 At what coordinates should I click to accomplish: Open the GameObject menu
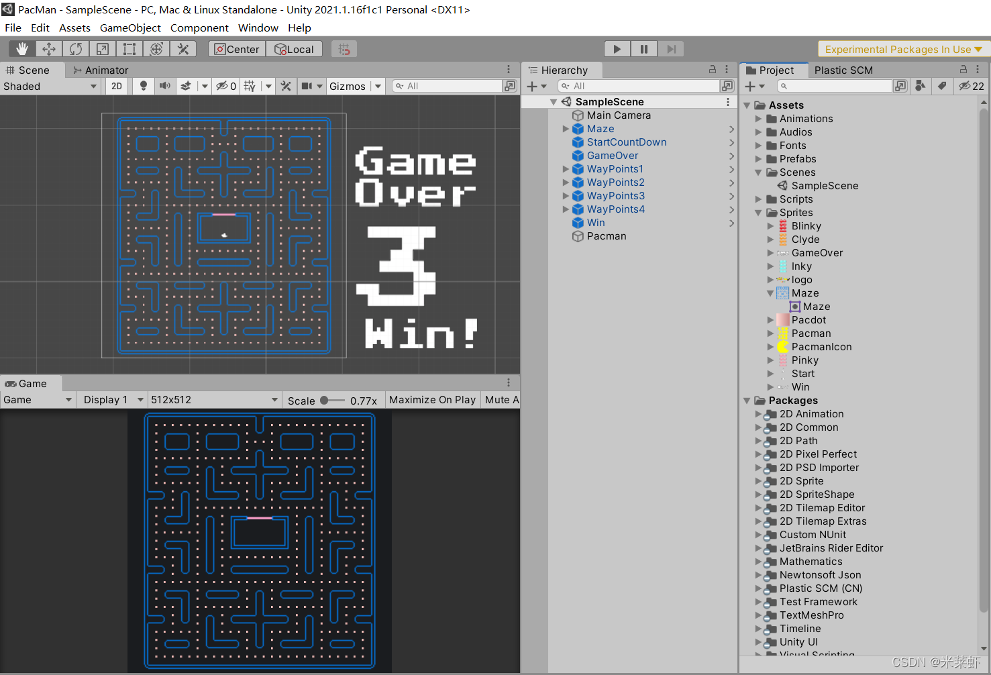click(x=130, y=28)
